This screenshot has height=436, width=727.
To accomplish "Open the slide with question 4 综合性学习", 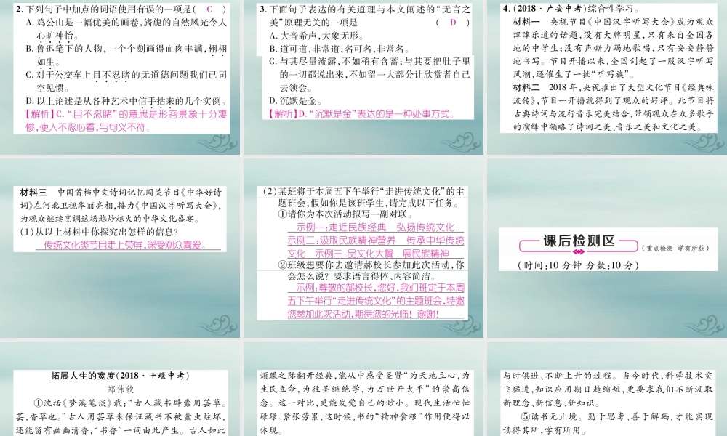I will click(x=607, y=77).
